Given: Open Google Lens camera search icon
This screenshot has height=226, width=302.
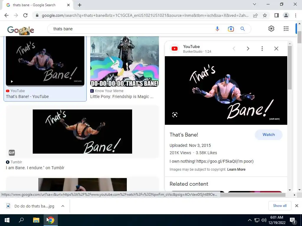Looking at the screenshot, I should point(231,29).
